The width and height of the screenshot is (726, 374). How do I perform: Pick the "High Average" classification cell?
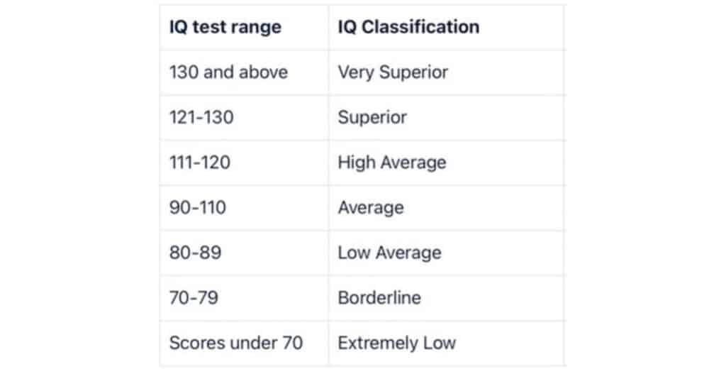392,163
